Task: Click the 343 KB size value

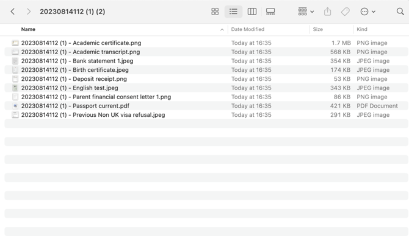Action: [x=340, y=88]
